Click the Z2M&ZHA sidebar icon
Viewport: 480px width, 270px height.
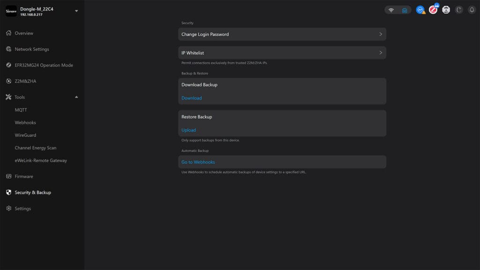pyautogui.click(x=8, y=81)
